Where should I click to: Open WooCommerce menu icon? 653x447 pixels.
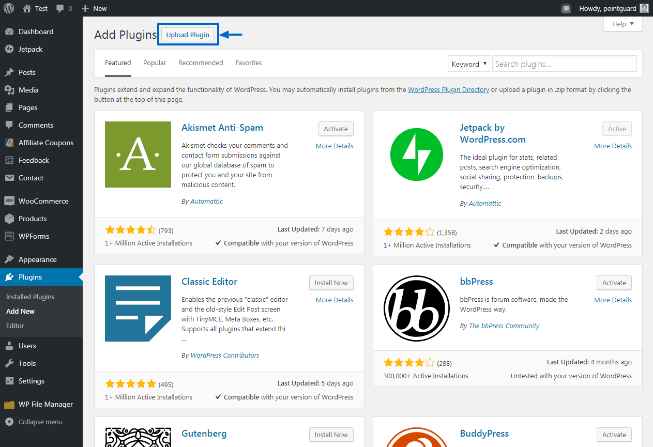point(9,201)
